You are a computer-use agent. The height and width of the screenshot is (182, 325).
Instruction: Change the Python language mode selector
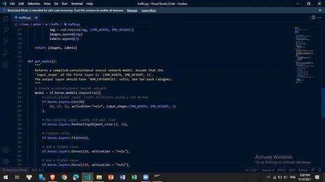303,170
